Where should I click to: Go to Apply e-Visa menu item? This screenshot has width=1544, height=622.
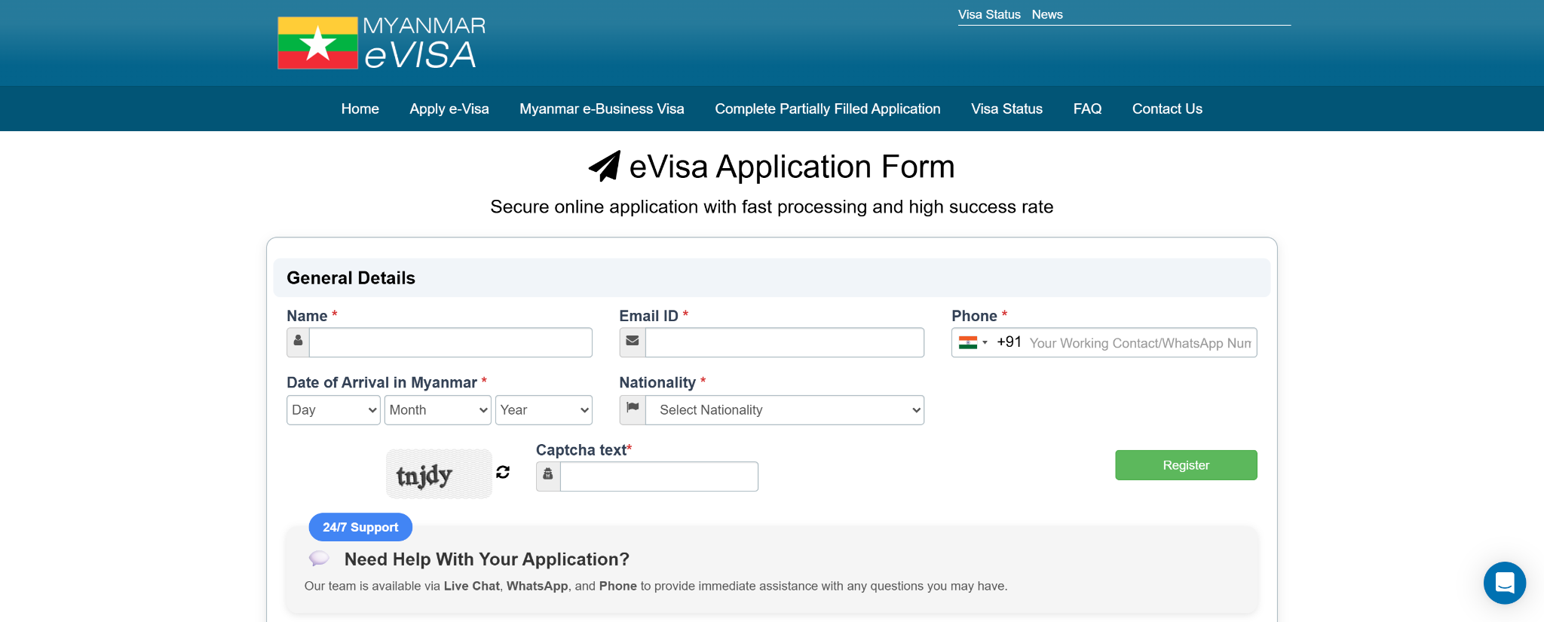click(x=449, y=109)
